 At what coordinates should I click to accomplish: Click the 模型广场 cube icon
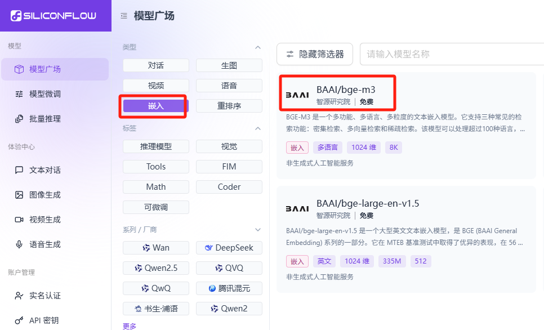pos(19,69)
